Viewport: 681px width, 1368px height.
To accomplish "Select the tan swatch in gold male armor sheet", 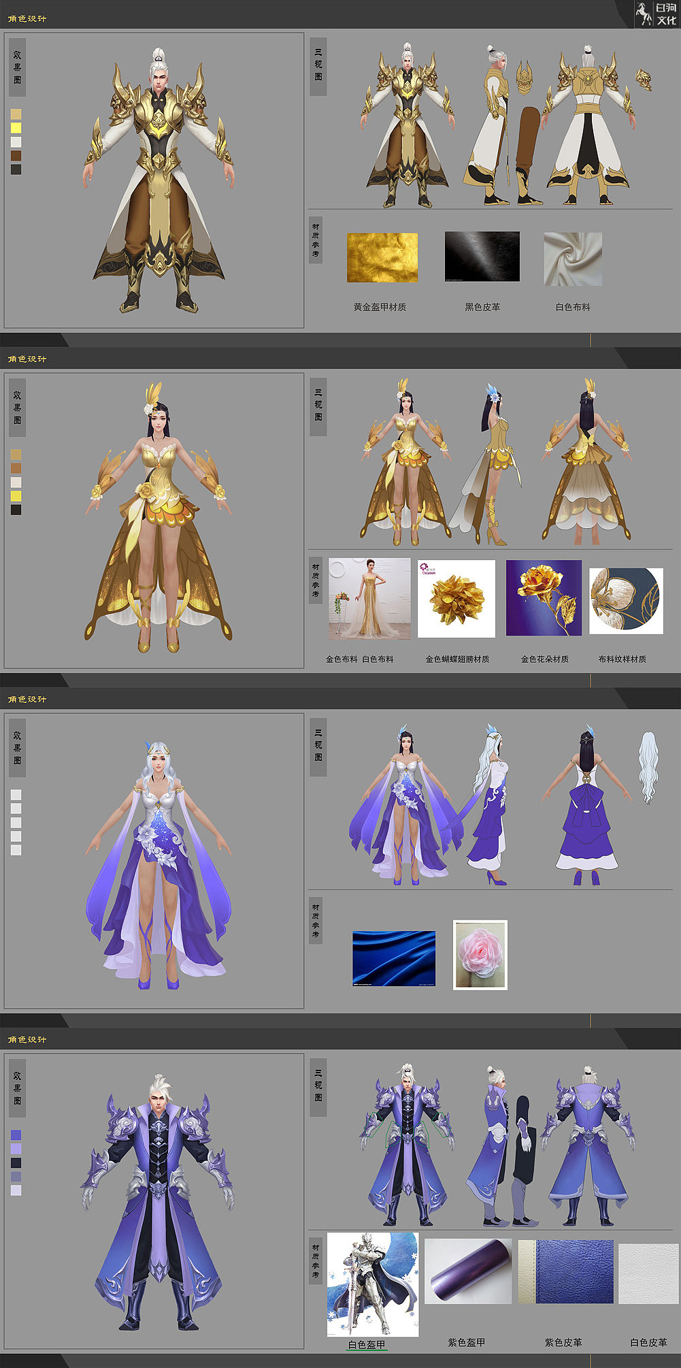I will 16,114.
